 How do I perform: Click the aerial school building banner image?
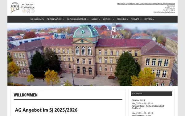[92, 54]
